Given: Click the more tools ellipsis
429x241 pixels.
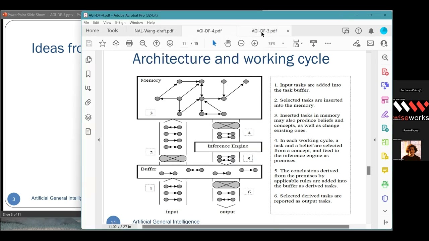Looking at the screenshot, I should pos(328,43).
